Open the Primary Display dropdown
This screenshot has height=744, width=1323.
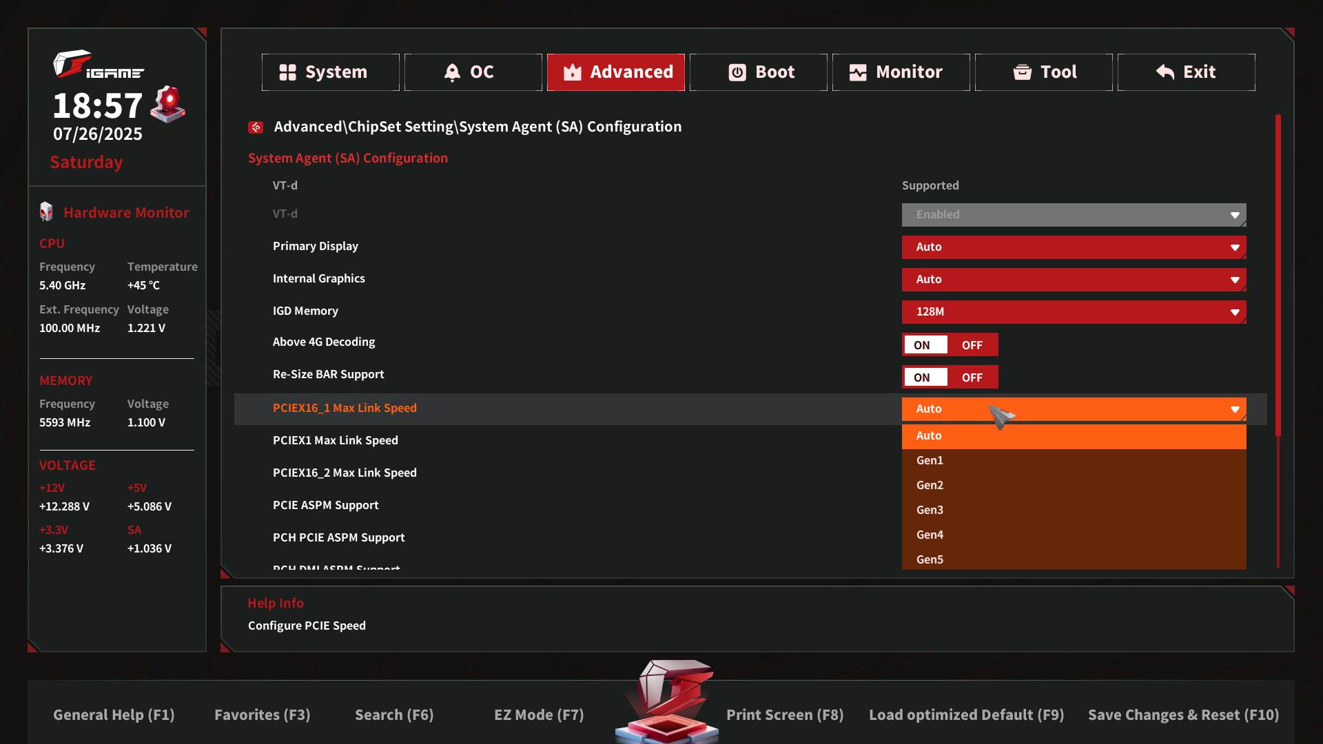click(x=1074, y=247)
